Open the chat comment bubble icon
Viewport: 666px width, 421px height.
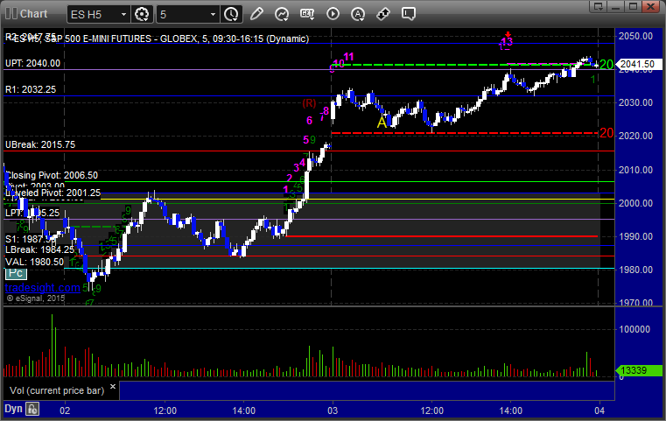[x=408, y=14]
